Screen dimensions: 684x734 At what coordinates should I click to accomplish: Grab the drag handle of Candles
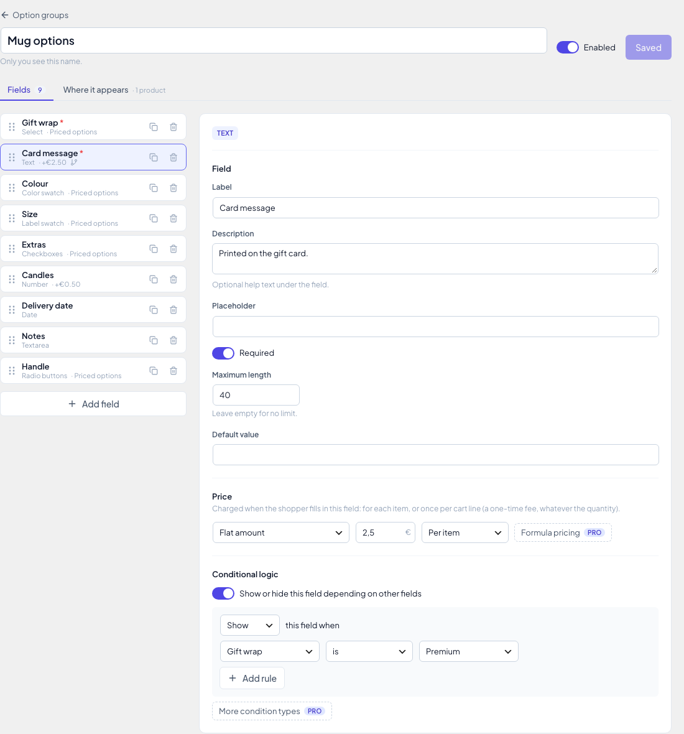tap(12, 279)
